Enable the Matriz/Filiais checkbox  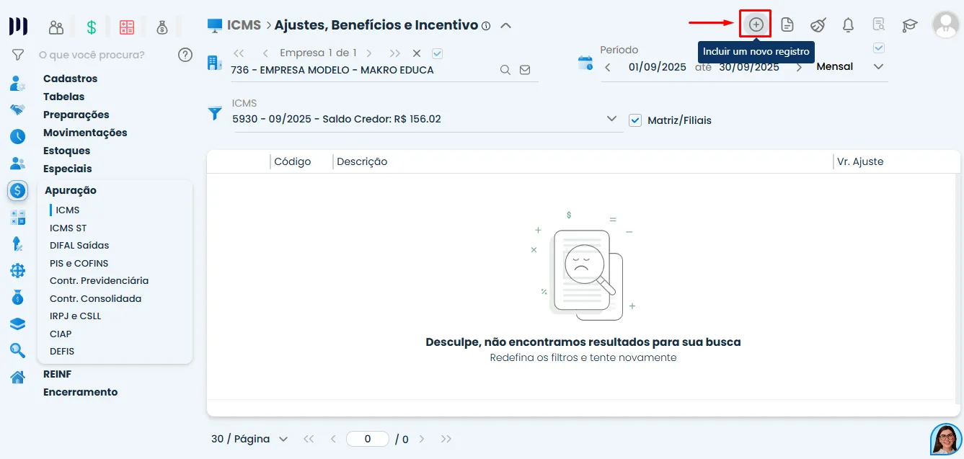point(634,120)
